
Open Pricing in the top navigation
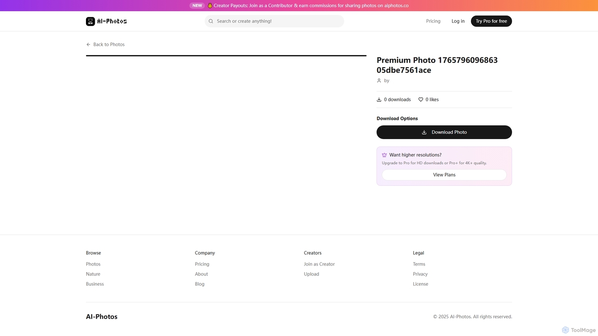[x=433, y=21]
